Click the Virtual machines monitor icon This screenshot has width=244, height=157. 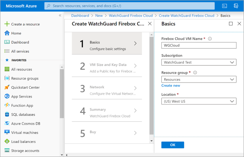(x=7, y=132)
